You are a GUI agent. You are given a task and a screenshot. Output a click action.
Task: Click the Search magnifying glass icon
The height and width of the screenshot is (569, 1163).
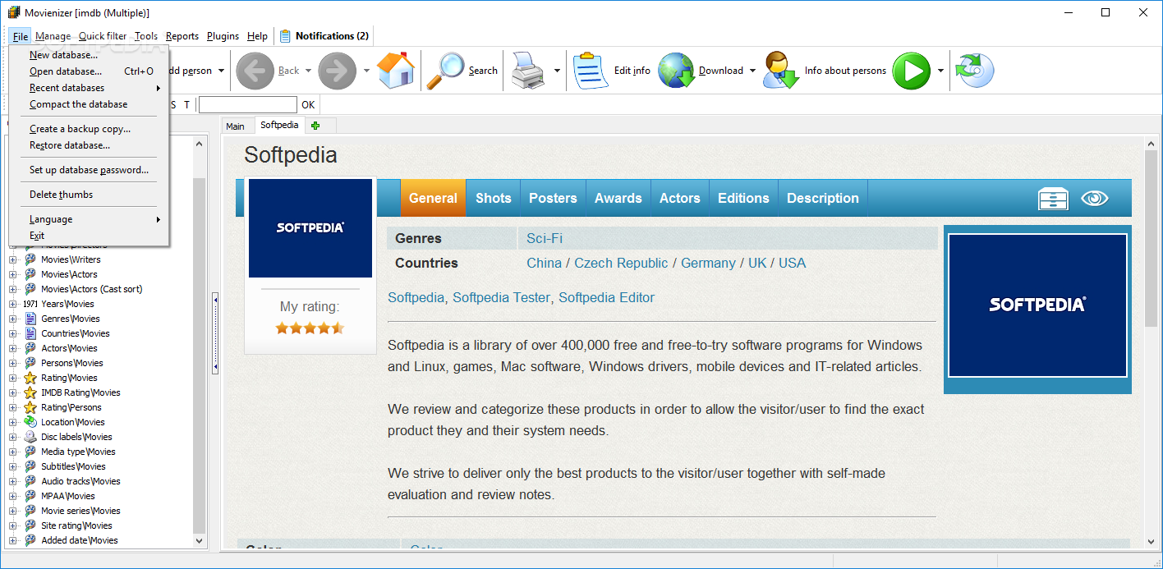(445, 71)
